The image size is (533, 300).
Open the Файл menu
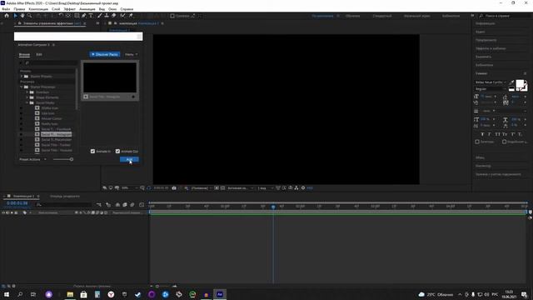6,9
